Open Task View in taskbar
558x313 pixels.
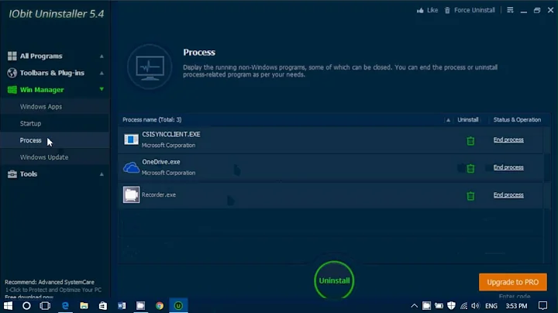pos(45,305)
